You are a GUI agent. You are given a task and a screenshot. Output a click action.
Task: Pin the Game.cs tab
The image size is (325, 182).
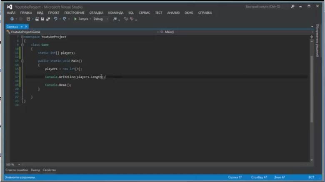click(x=22, y=27)
